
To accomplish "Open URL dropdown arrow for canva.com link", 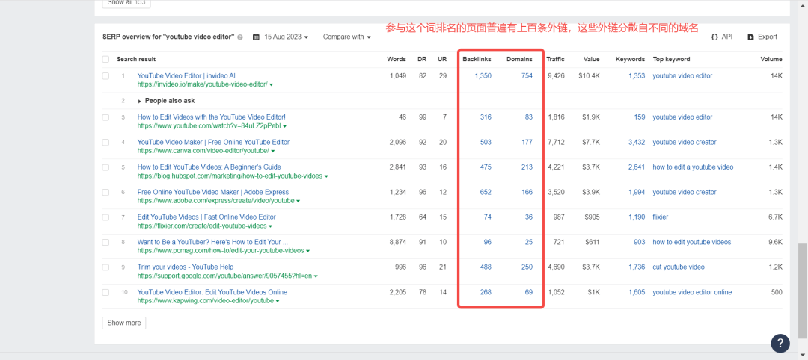I will click(x=272, y=151).
